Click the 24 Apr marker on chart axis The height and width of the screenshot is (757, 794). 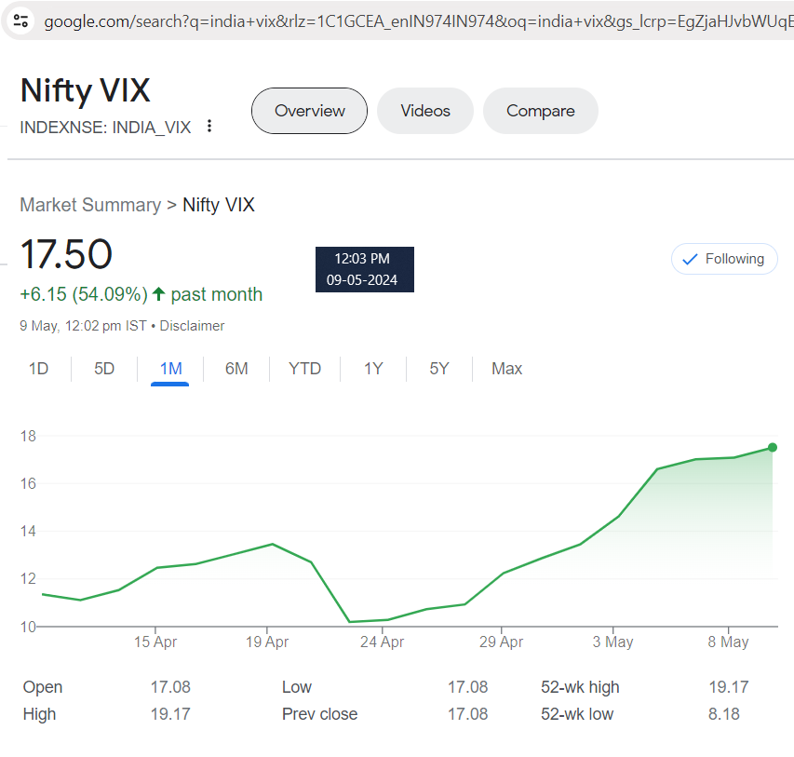pyautogui.click(x=382, y=642)
